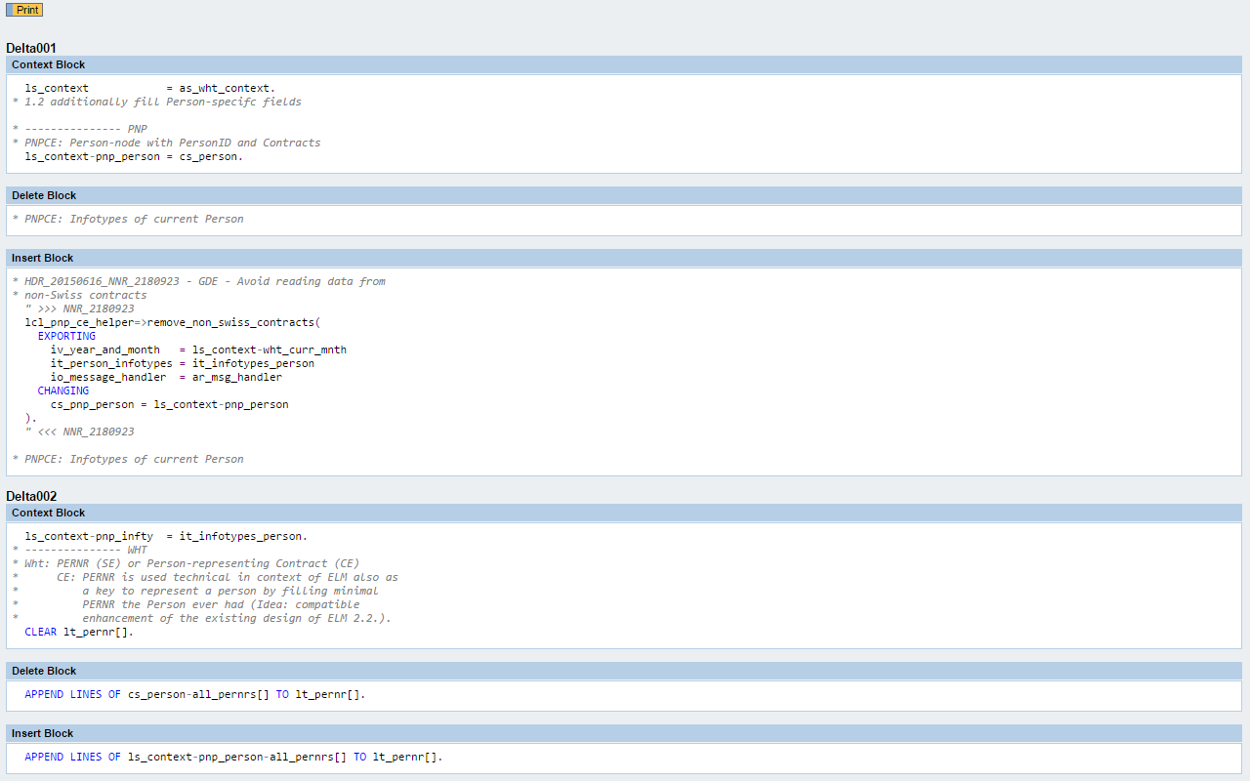Click line 'cs_pnp_person = ls_context-pnp_person'
Screen dimensions: 1250x781
(169, 404)
